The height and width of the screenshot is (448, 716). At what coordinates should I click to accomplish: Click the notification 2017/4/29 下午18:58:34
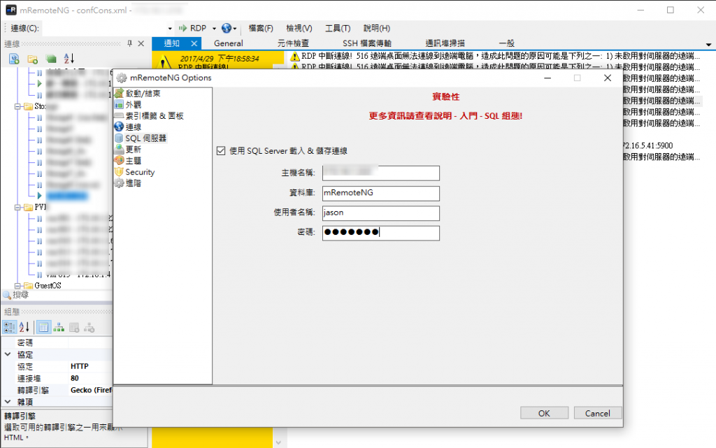coord(219,59)
